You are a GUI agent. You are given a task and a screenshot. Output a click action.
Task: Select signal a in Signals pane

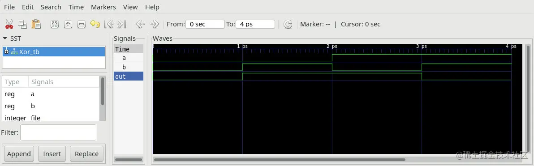[x=129, y=58]
